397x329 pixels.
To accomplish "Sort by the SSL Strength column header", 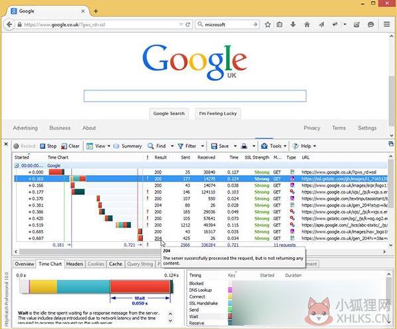I will pyautogui.click(x=257, y=158).
